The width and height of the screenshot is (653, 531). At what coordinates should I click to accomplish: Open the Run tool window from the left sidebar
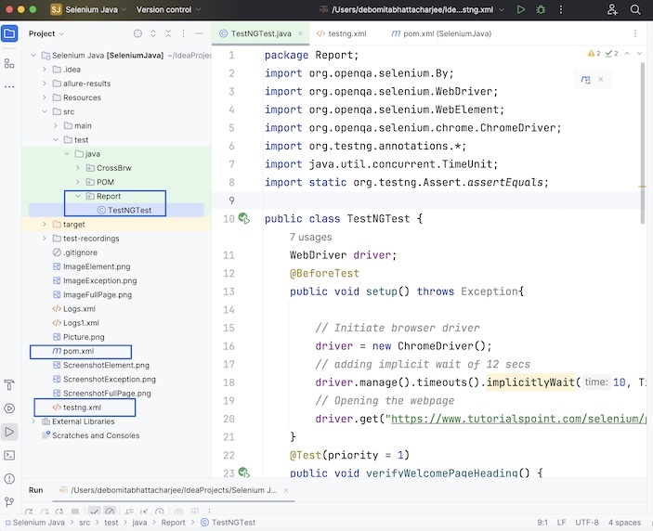pyautogui.click(x=9, y=432)
